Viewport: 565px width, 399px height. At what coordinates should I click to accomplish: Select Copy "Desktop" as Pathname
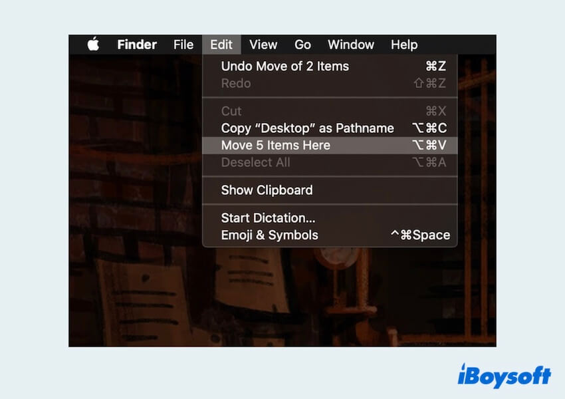click(x=307, y=128)
